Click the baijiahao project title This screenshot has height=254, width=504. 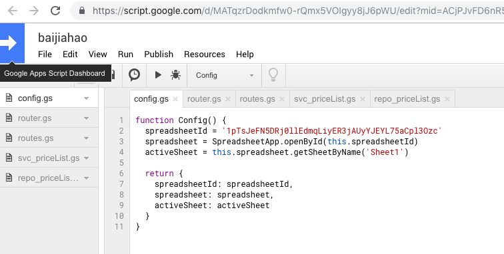coord(63,37)
